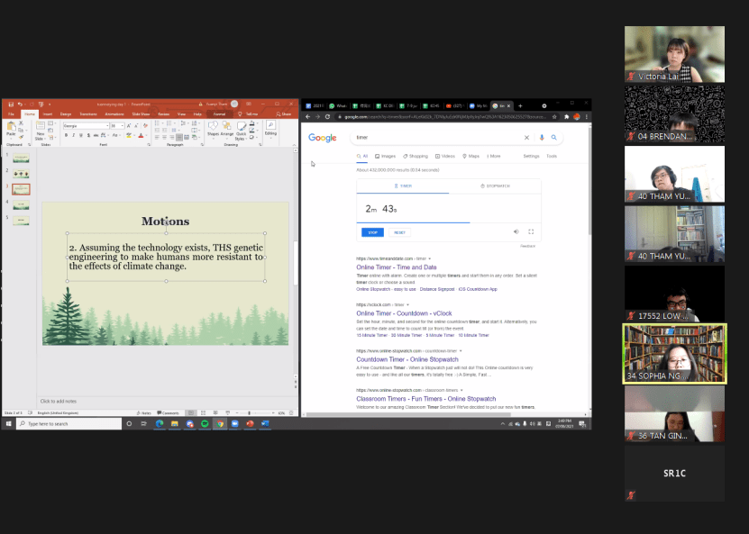
Task: Toggle Notes pane in status bar
Action: click(144, 412)
